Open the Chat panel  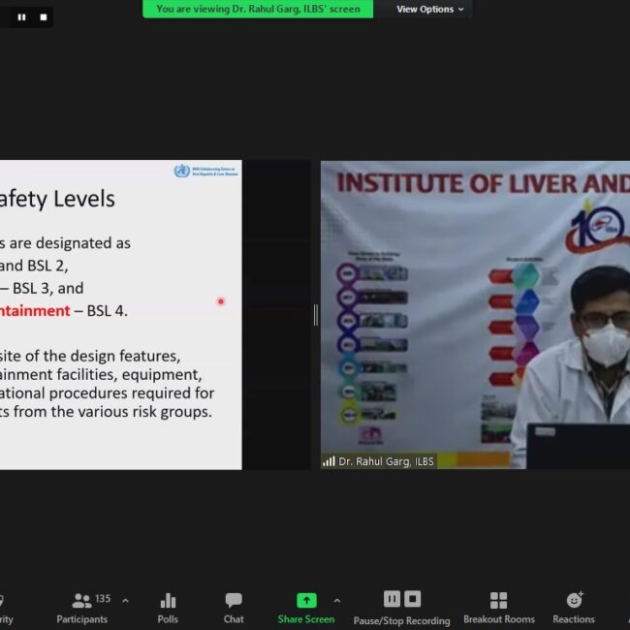coord(234,607)
